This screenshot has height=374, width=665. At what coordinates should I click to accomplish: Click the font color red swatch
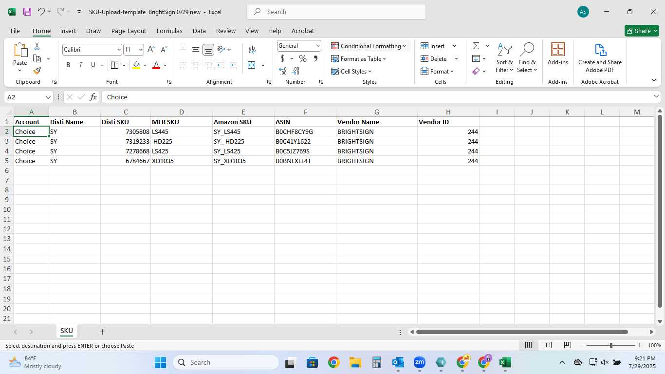(156, 65)
